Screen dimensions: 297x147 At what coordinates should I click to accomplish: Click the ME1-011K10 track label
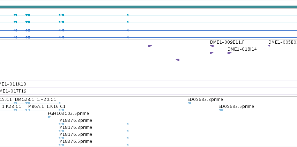13,84
